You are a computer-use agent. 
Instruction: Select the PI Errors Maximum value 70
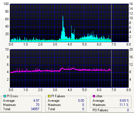tap(37, 105)
